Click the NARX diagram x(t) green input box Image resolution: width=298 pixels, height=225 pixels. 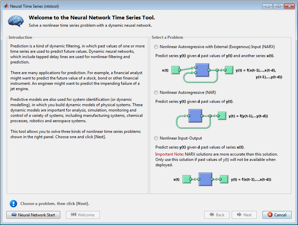[175, 70]
